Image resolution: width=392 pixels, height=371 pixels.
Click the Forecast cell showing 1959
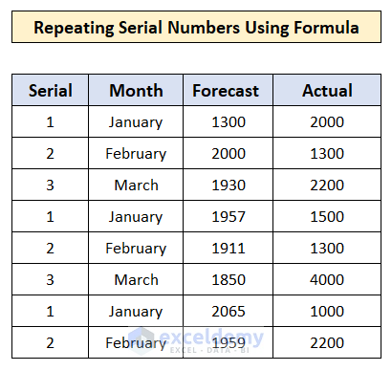228,342
